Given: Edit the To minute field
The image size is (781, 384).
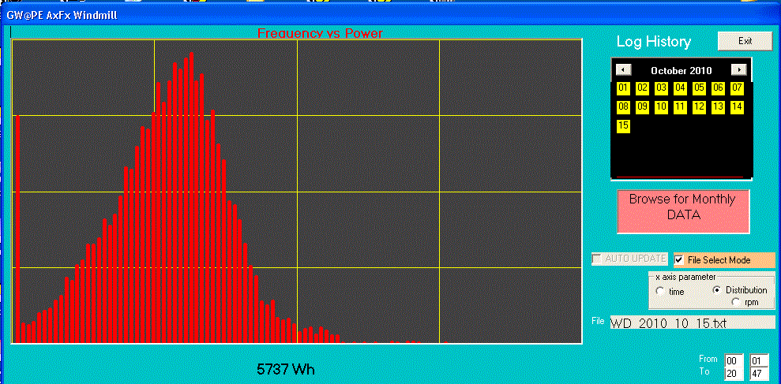Looking at the screenshot, I should [759, 373].
